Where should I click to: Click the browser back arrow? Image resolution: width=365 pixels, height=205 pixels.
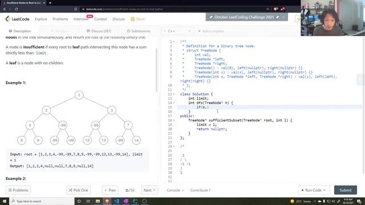4,9
